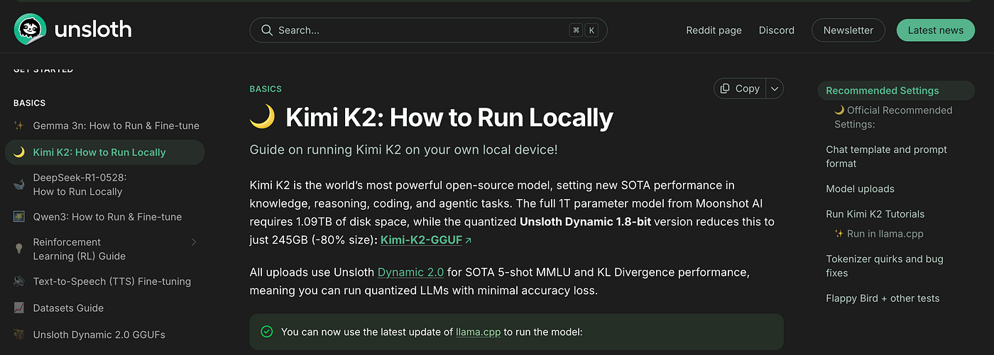Click the chart icon beside Datasets Guide
994x355 pixels.
click(x=19, y=308)
